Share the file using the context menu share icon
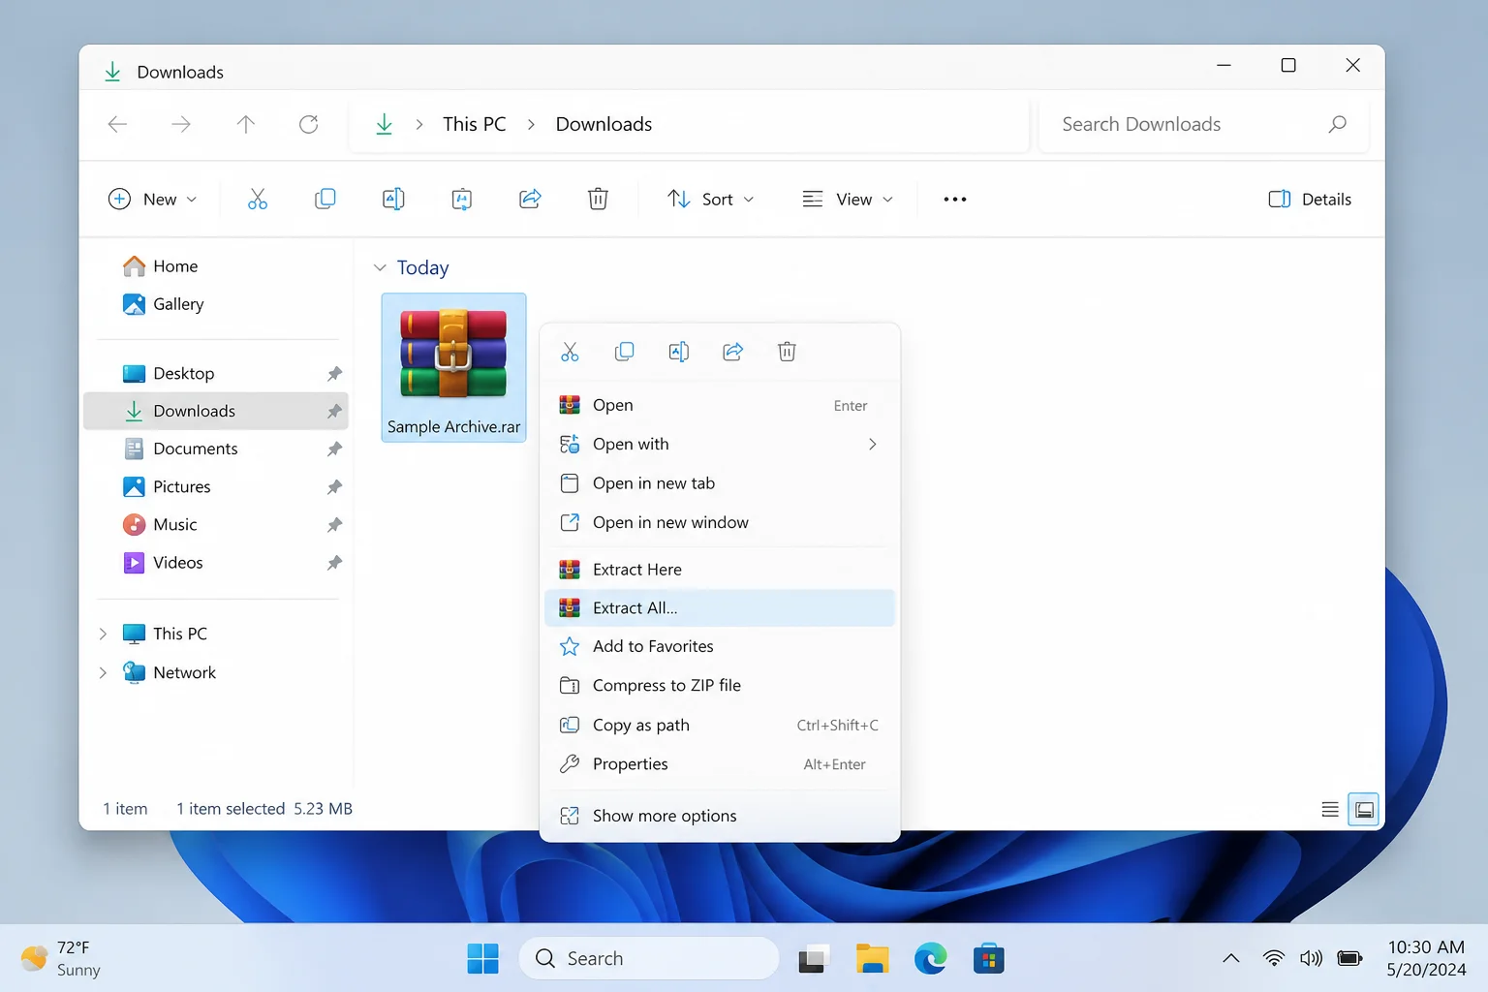 (733, 352)
